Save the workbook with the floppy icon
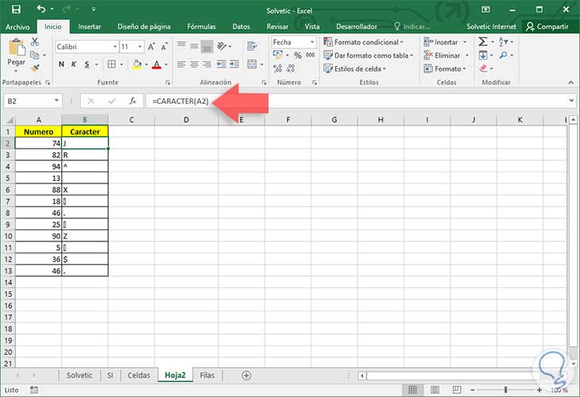Image resolution: width=580 pixels, height=397 pixels. pyautogui.click(x=16, y=9)
